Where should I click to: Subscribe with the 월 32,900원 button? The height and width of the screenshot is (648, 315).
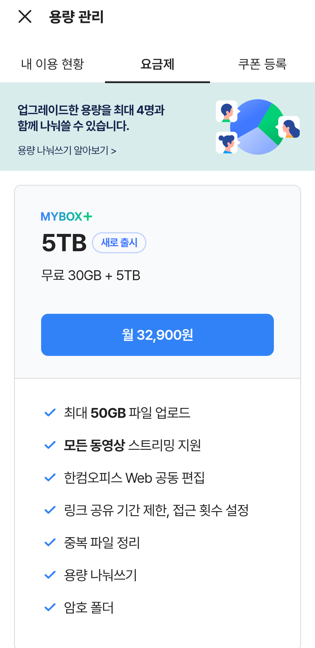(157, 335)
